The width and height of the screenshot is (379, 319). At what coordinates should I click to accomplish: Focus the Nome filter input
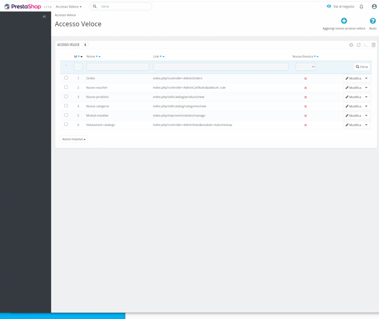[118, 67]
